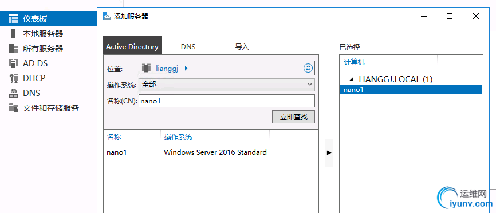The image size is (496, 213).
Task: Click the 计算机 column header in 已选择
Action: tap(355, 62)
